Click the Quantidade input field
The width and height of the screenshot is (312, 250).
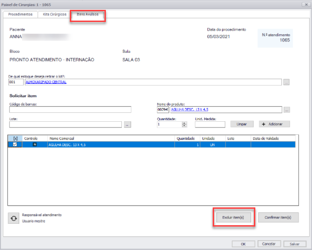tap(170, 125)
